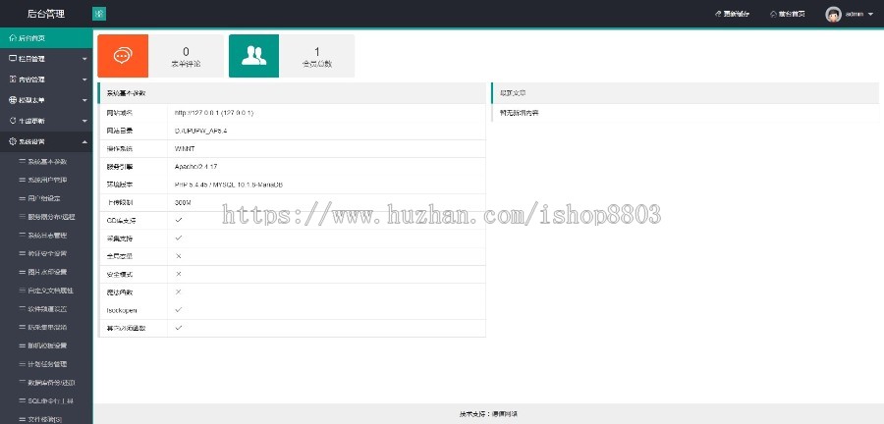Image resolution: width=884 pixels, height=424 pixels.
Task: Click the http://127.0.0.1 domain value
Action: (214, 113)
